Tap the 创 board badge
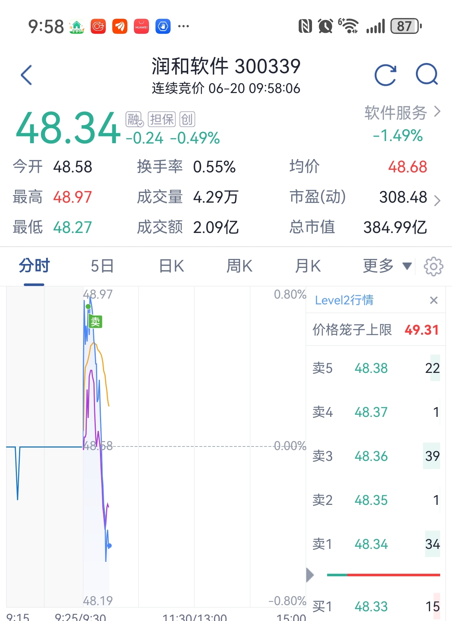Image resolution: width=452 pixels, height=621 pixels. tap(187, 119)
